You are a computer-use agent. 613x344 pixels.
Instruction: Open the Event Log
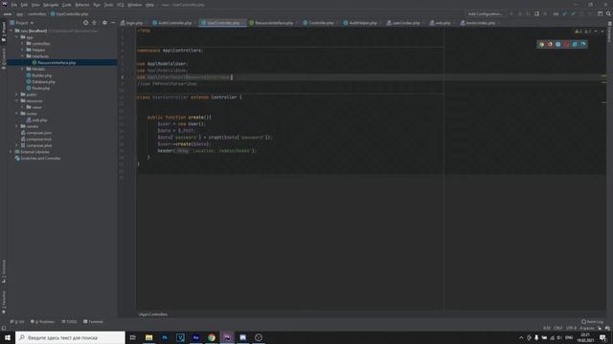(592, 321)
